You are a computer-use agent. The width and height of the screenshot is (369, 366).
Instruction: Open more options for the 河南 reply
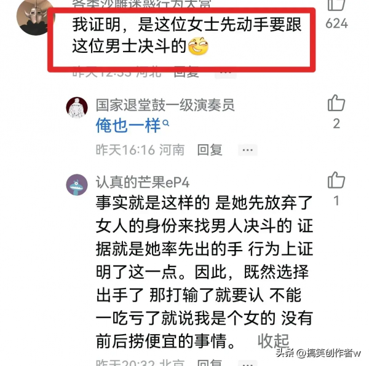tap(247, 150)
